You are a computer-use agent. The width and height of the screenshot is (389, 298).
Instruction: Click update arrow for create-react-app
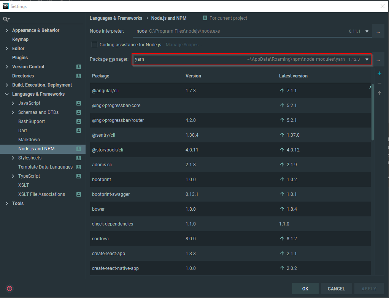pos(282,254)
